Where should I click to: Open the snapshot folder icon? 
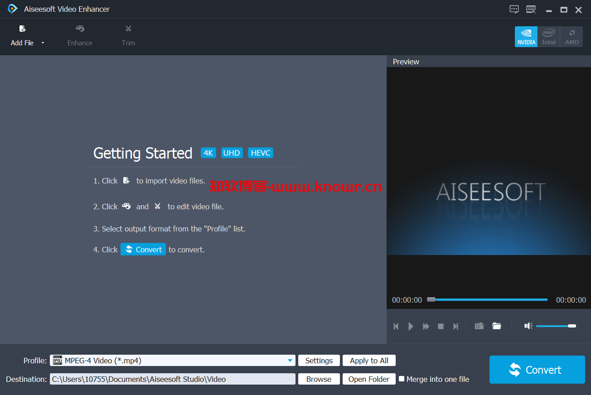pyautogui.click(x=497, y=326)
